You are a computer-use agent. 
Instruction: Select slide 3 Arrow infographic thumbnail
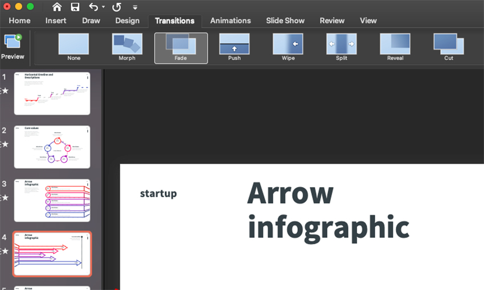(x=52, y=200)
